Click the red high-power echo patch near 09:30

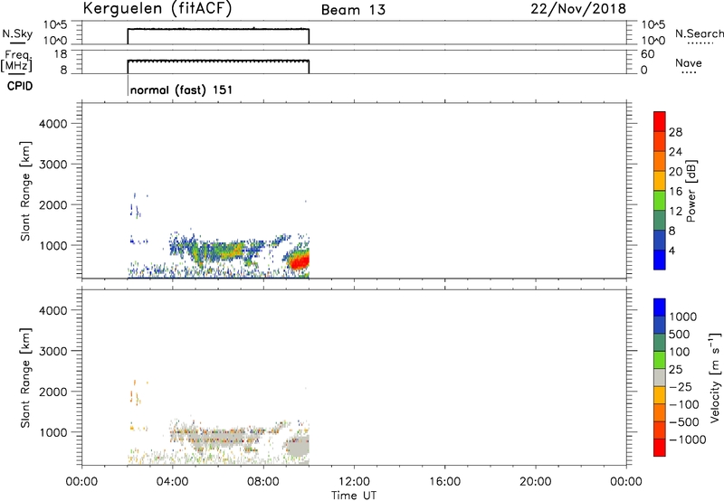[x=300, y=261]
